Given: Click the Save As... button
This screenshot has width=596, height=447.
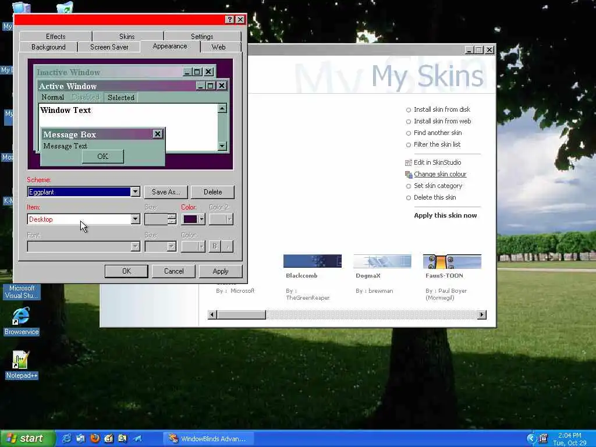Looking at the screenshot, I should [x=166, y=192].
